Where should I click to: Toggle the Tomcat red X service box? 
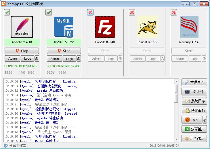tap(132, 13)
